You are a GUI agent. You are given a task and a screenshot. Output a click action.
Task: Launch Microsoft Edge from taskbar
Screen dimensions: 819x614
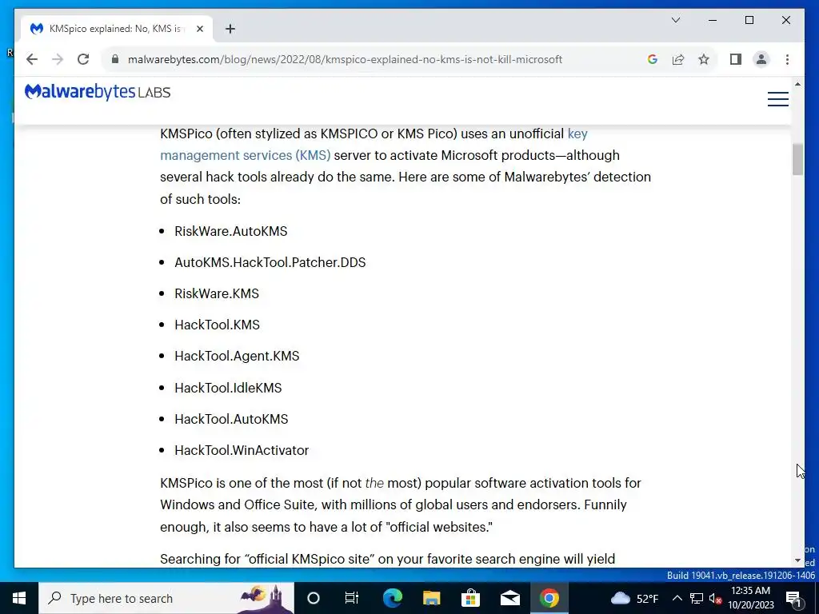pos(392,598)
